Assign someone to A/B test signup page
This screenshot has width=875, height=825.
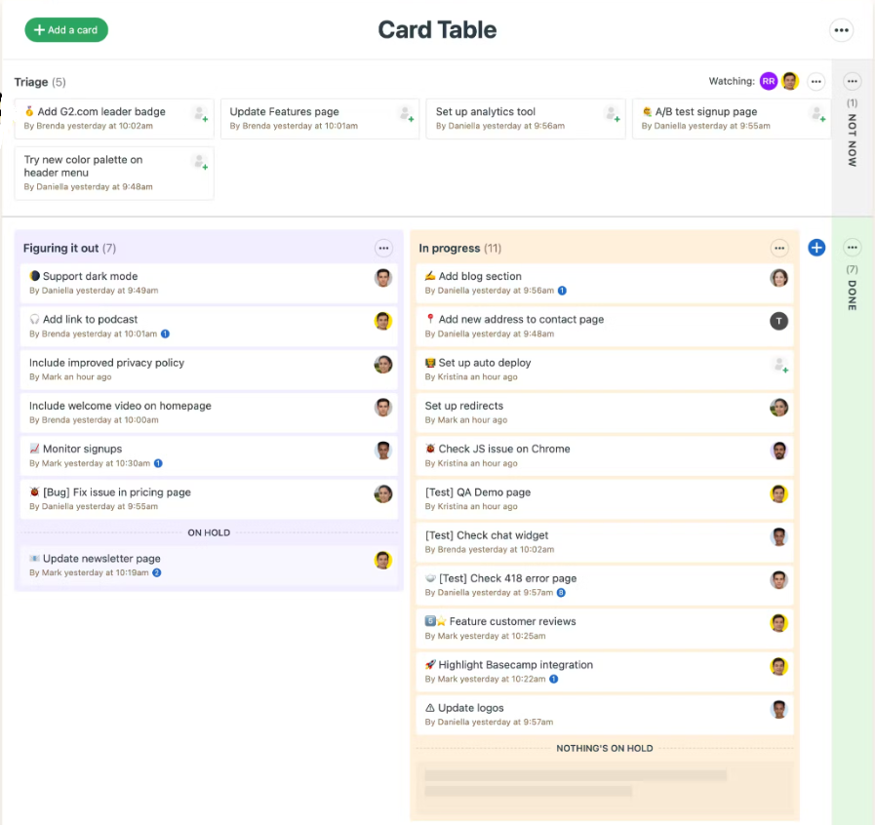817,114
